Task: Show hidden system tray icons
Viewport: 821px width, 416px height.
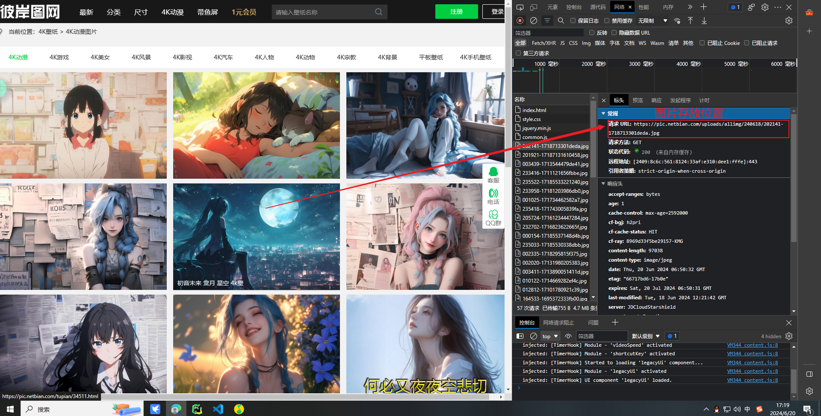Action: click(x=706, y=409)
